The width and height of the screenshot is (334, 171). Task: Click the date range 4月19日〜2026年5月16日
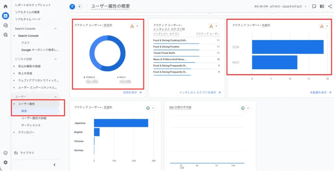(x=286, y=7)
